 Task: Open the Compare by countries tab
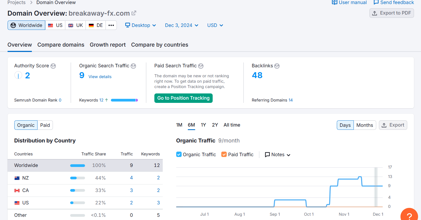(x=160, y=45)
